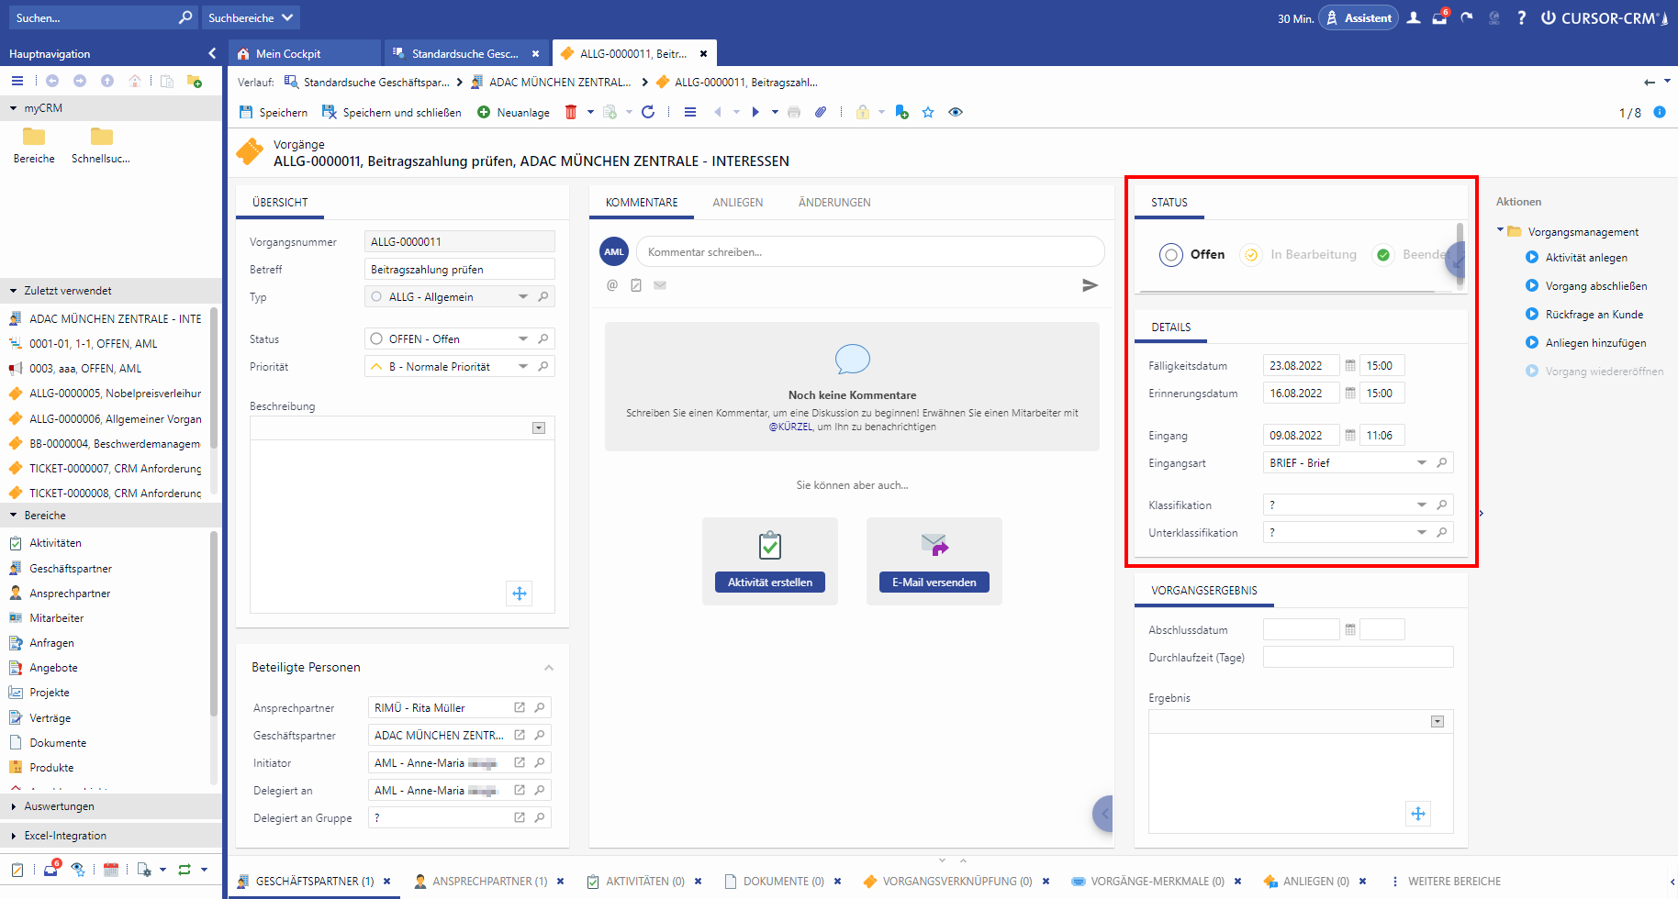Toggle the eye watch icon
Viewport: 1678px width, 899px height.
click(x=956, y=112)
